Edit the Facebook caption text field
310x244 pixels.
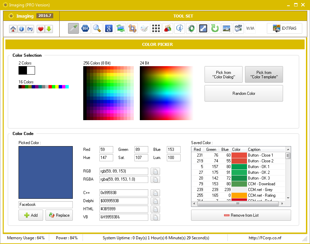click(46, 205)
